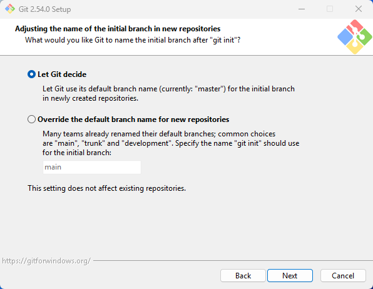Click the "What would you like Git to name" subtitle
Viewport: 373px width, 289px height.
133,40
